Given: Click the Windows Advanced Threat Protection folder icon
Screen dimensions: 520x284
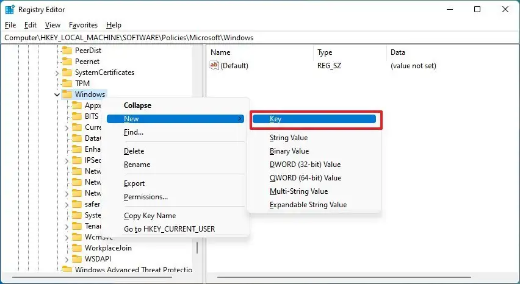Looking at the screenshot, I should pyautogui.click(x=67, y=270).
